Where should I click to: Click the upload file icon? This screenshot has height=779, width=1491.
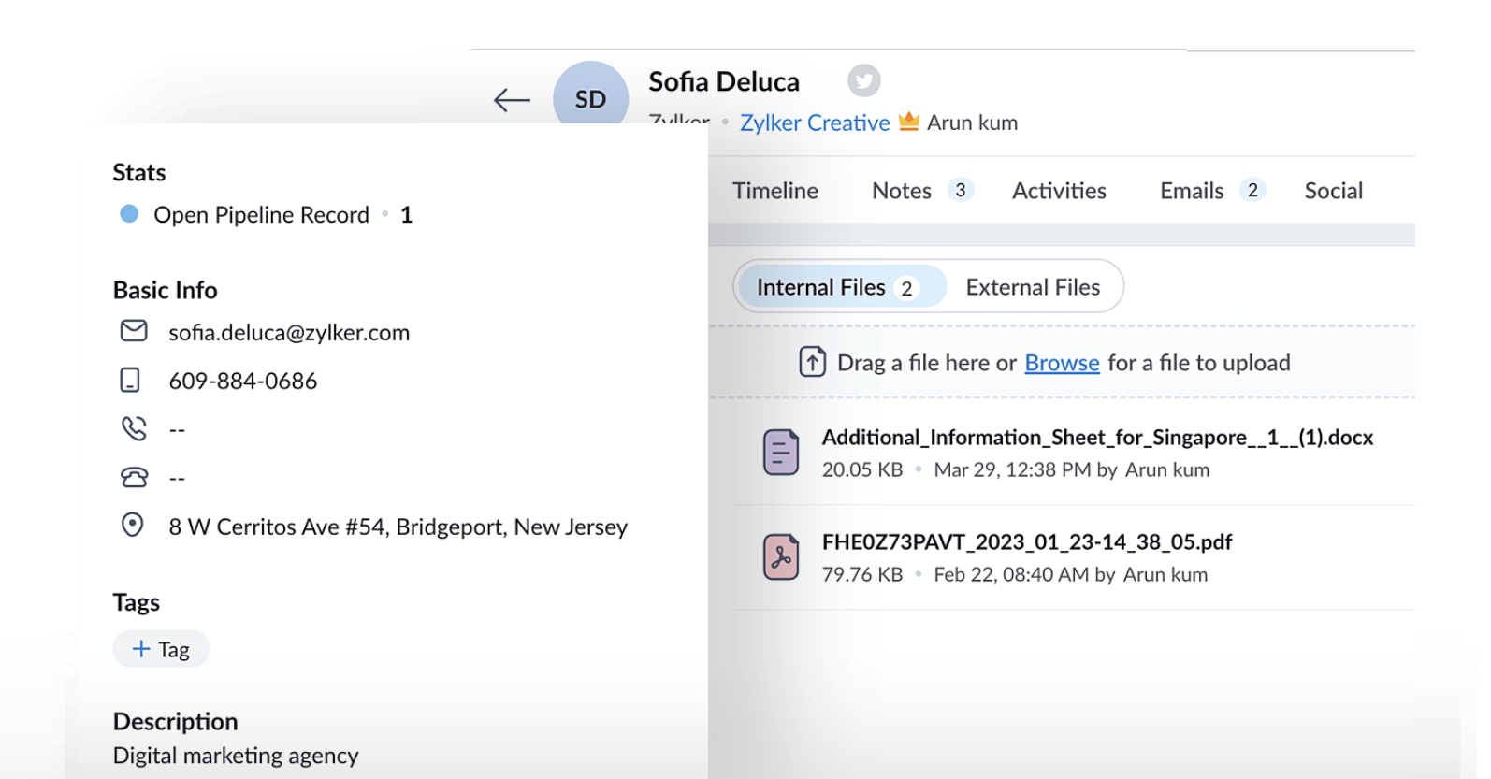coord(812,362)
